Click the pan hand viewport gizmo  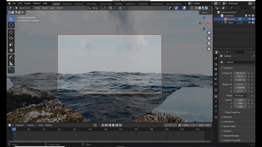pos(209,38)
